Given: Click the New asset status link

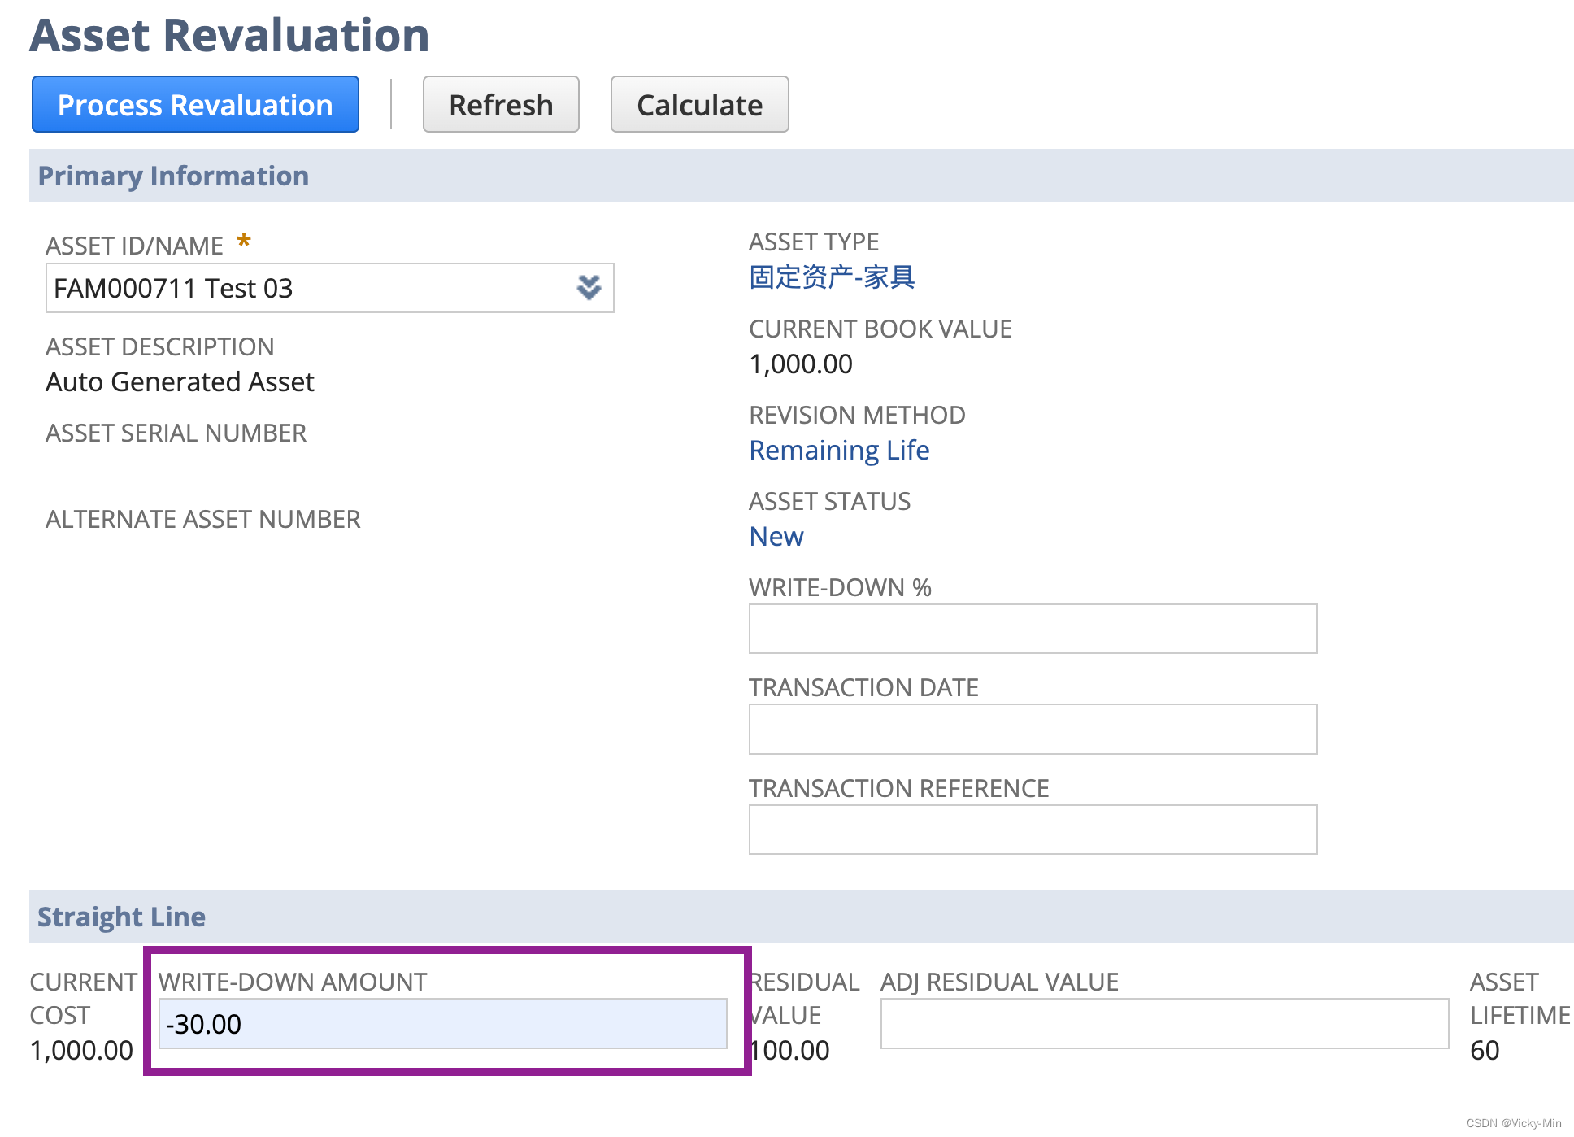Looking at the screenshot, I should pyautogui.click(x=776, y=536).
